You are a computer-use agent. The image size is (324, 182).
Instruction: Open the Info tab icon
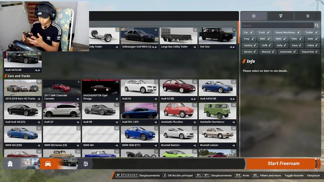point(254,16)
